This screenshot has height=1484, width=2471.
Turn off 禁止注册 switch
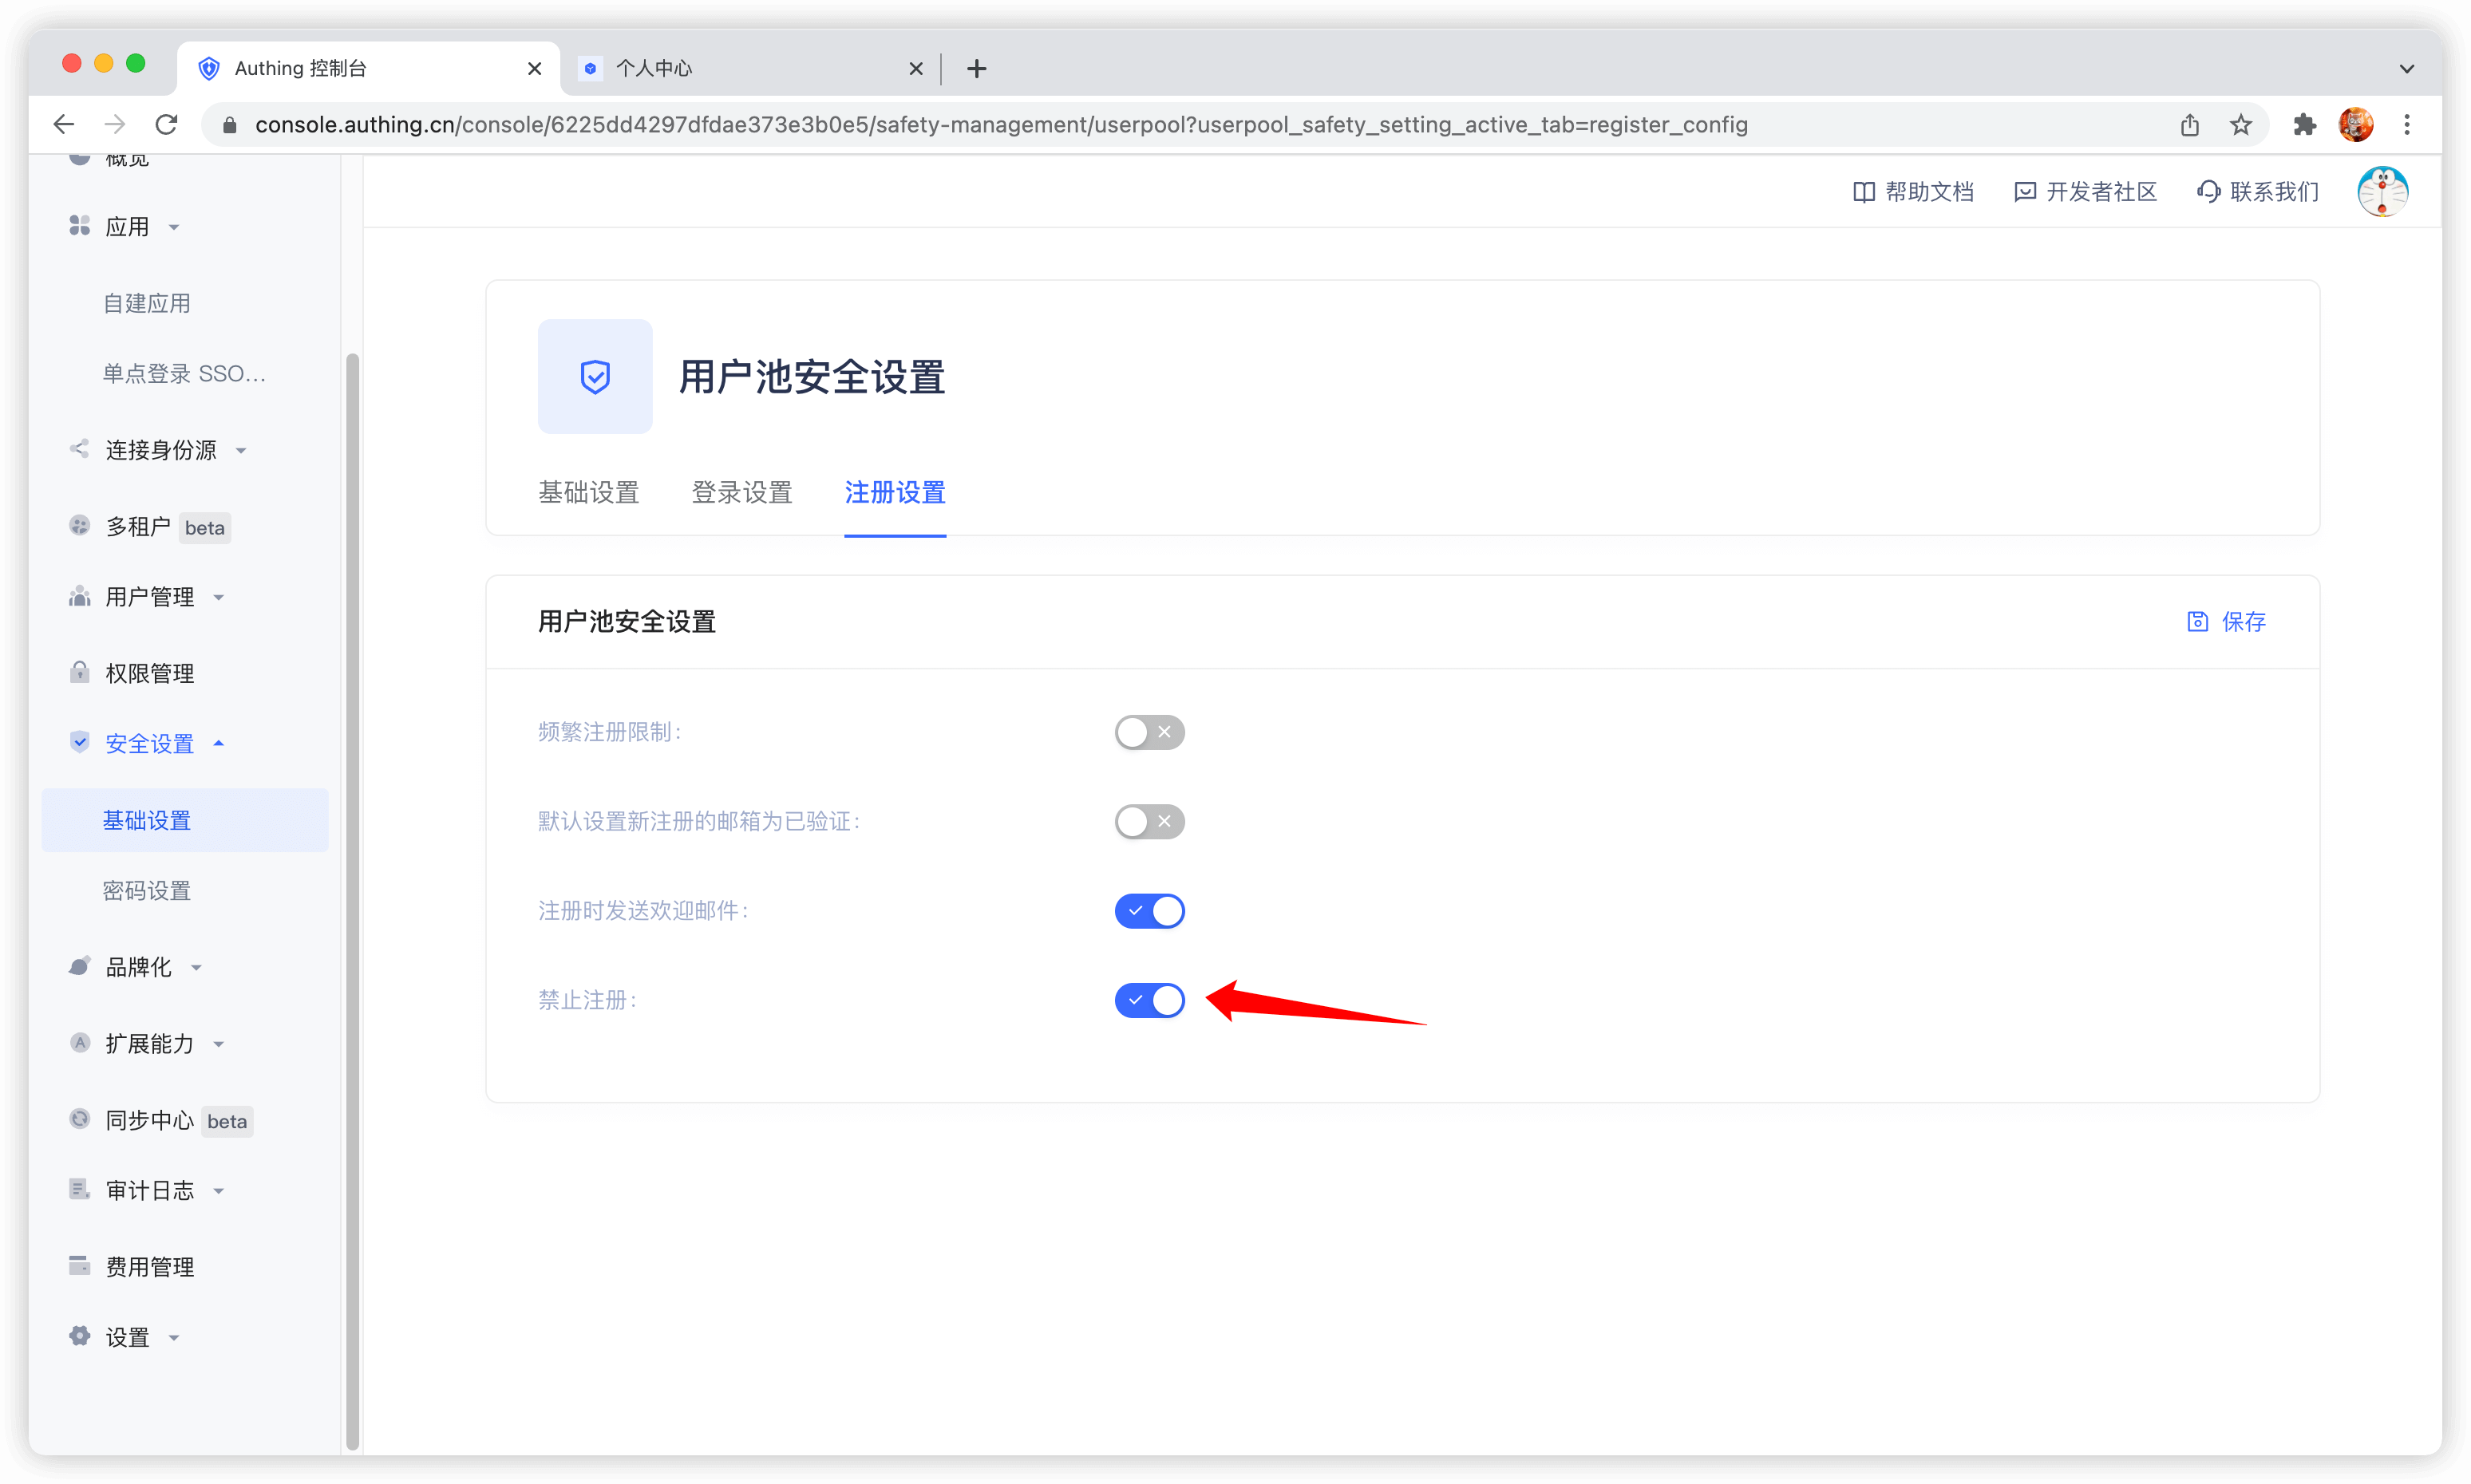[1149, 1000]
